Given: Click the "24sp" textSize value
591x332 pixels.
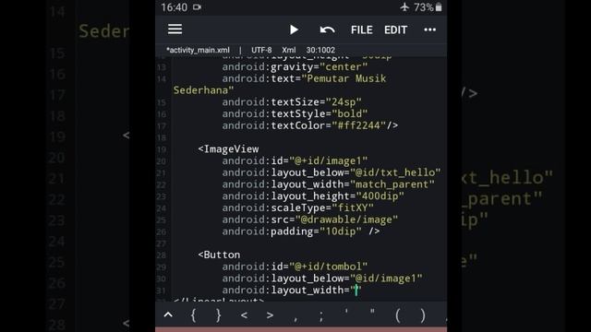Looking at the screenshot, I should click(x=344, y=102).
